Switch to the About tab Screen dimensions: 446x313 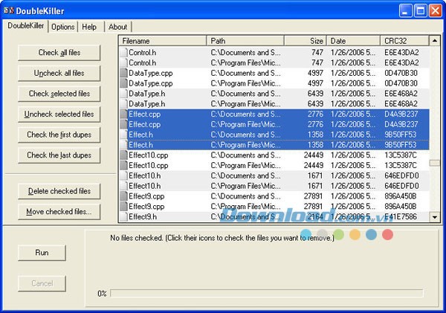click(x=118, y=27)
